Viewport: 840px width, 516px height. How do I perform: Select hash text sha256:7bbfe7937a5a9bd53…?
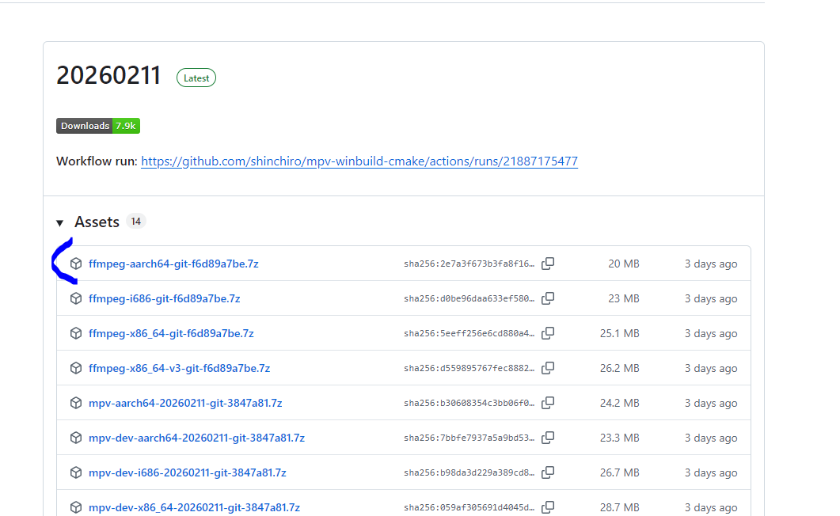[469, 438]
